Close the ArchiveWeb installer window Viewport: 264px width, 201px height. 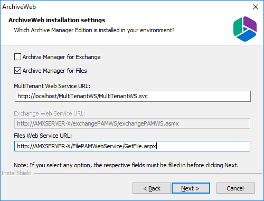256,7
